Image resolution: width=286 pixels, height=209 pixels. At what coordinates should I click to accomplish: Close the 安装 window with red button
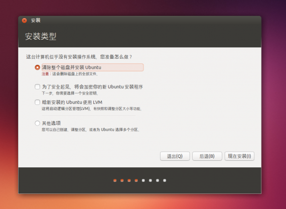24,21
